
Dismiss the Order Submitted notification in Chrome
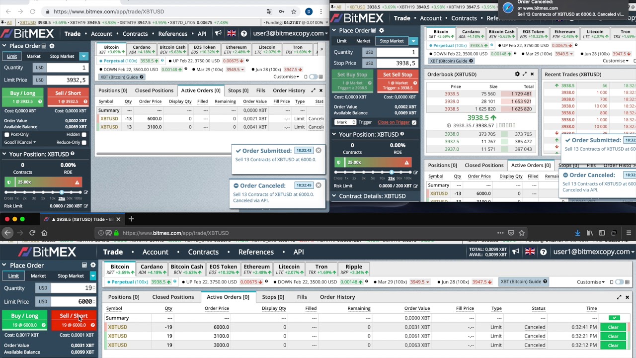click(318, 150)
